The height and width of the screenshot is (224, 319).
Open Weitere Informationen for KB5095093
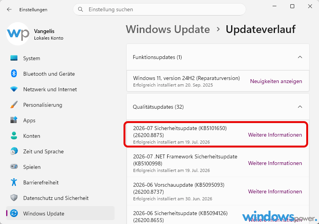click(275, 191)
